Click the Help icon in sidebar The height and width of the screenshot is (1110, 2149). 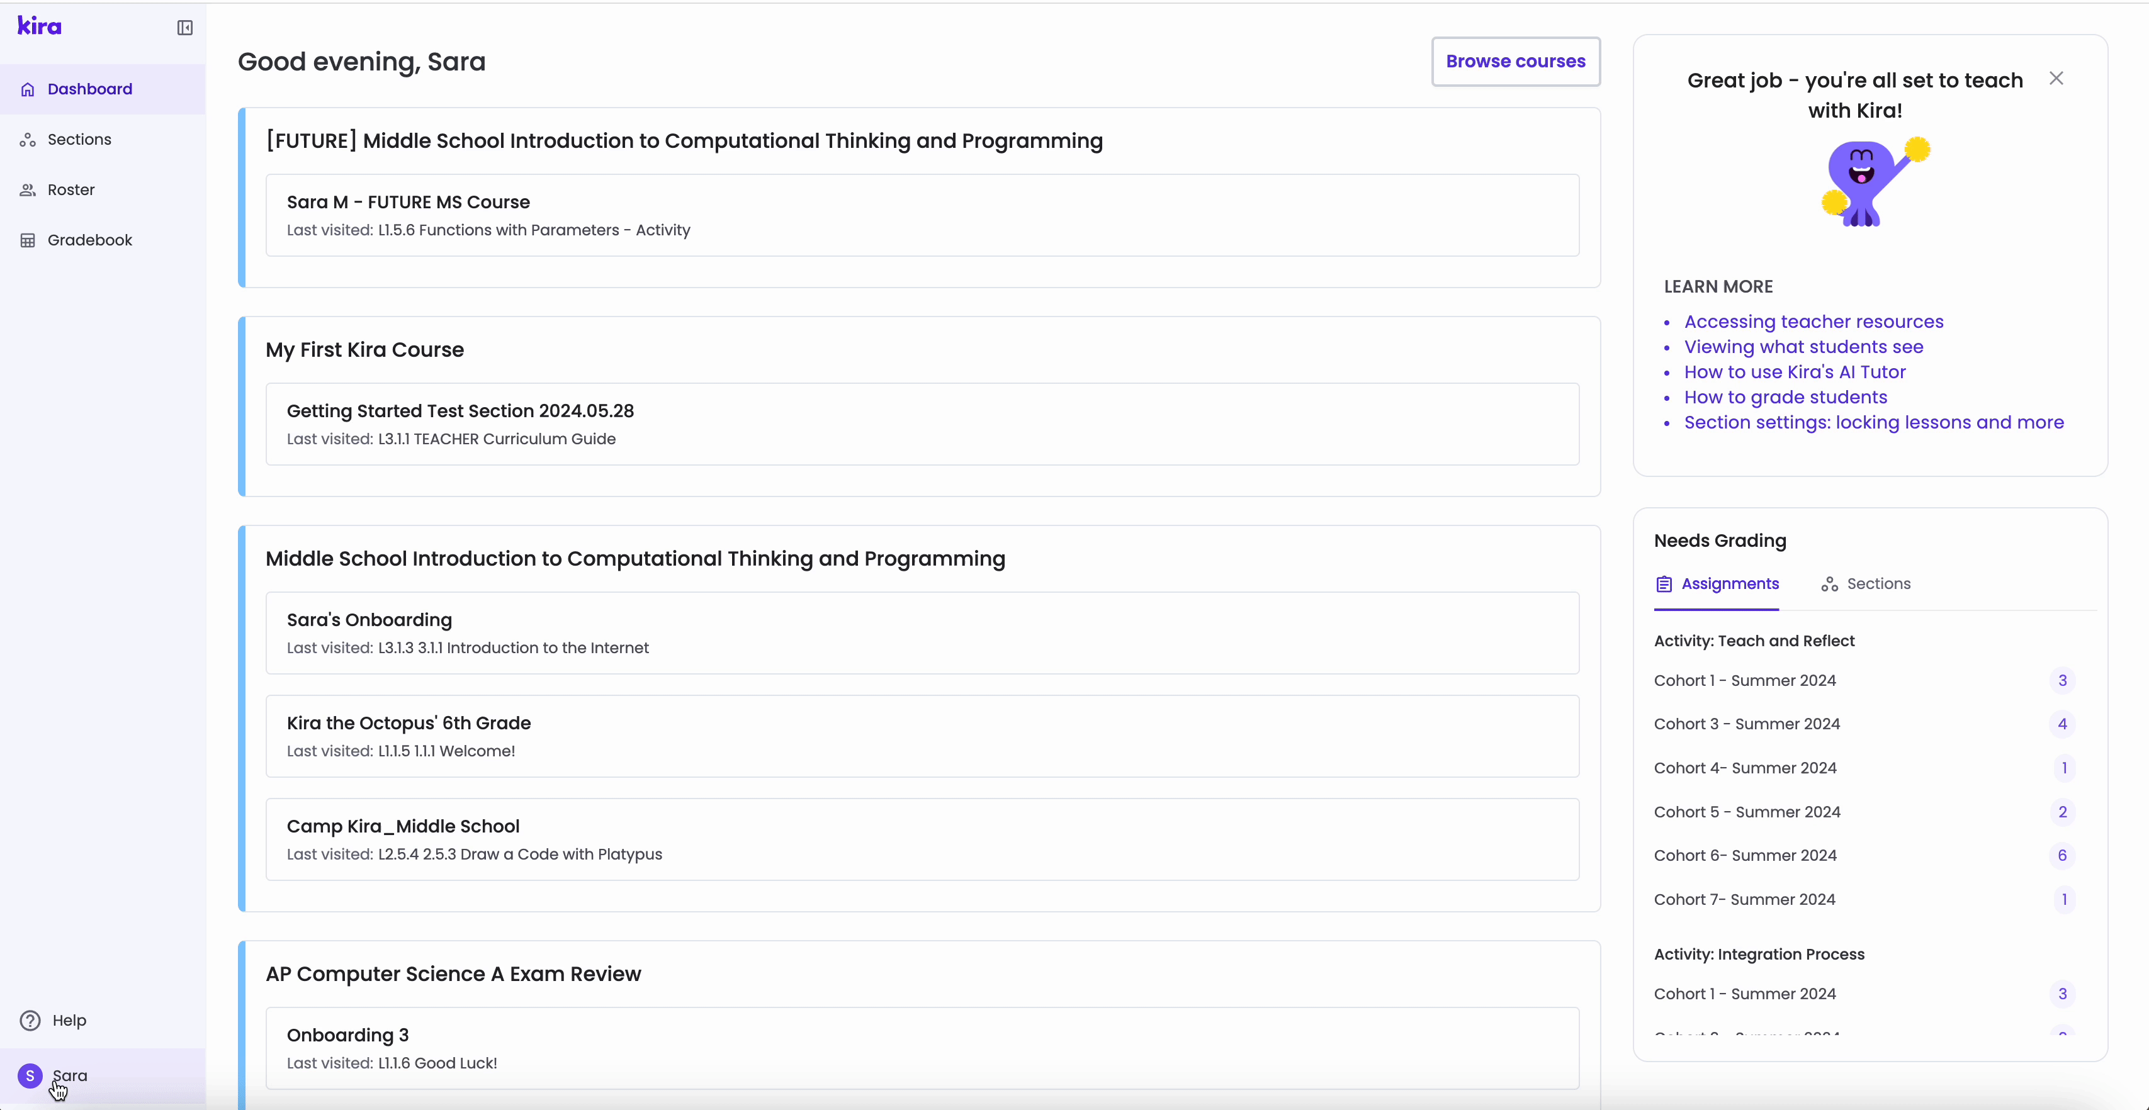coord(30,1021)
